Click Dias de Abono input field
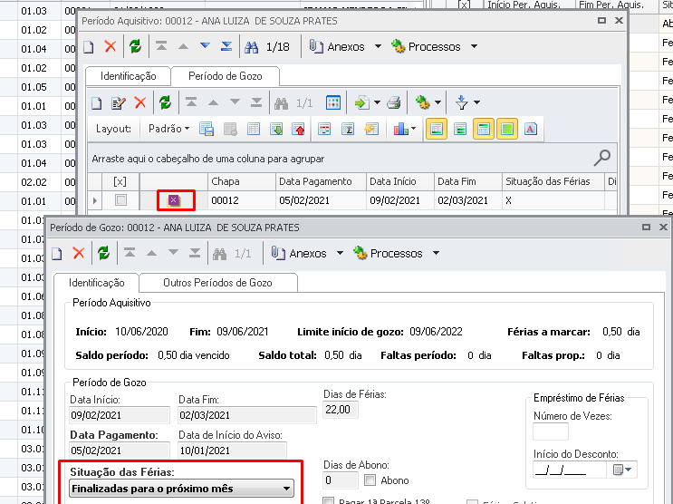The image size is (673, 504). coord(341,480)
